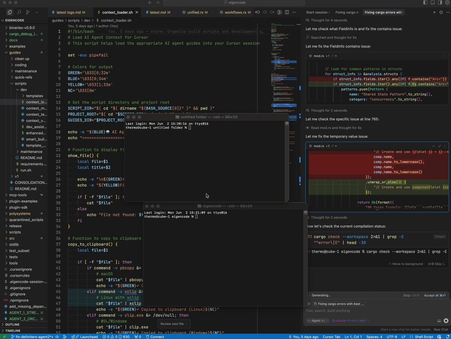This screenshot has height=339, width=451.
Task: Open the Source Control view icon
Action: 28,12
